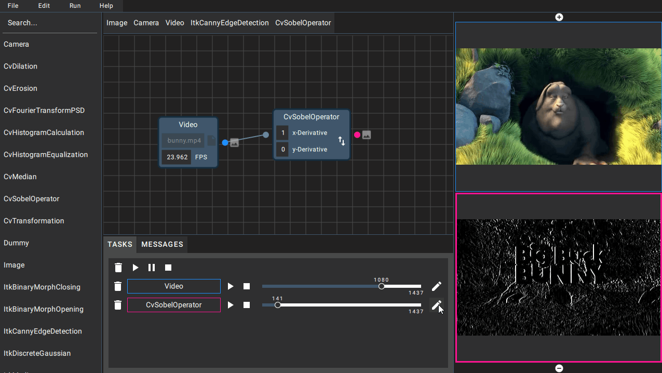The width and height of the screenshot is (662, 373).
Task: Click the CvSobelOperator node title
Action: 312,117
